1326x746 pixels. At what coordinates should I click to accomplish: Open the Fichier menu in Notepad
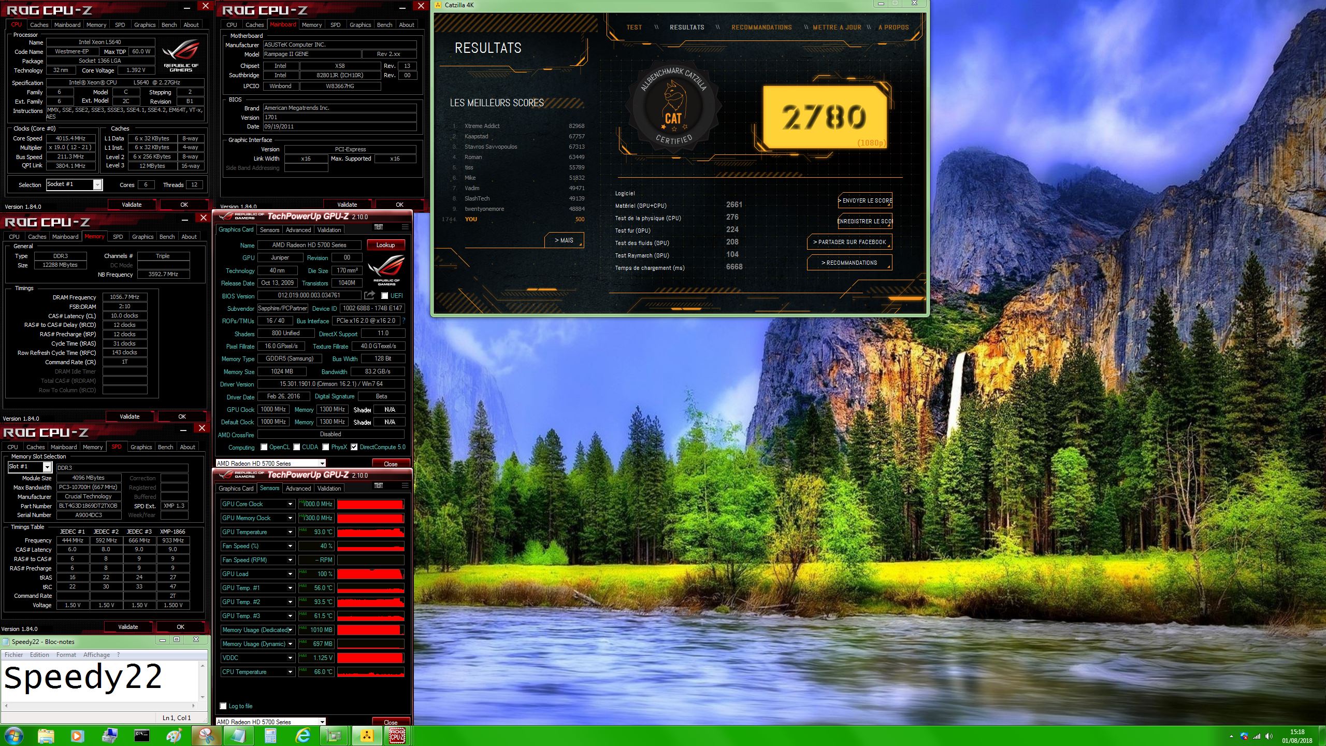tap(14, 655)
